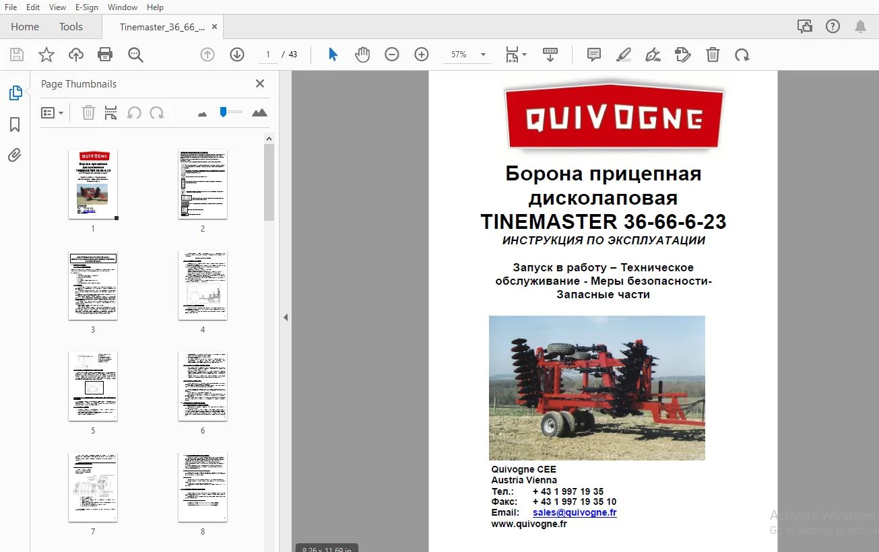
Task: Open the edit PDF tool icon
Action: point(682,55)
